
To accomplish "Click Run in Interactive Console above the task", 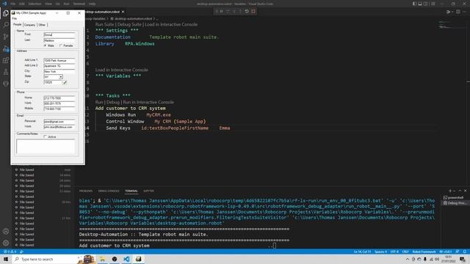I will click(x=148, y=102).
